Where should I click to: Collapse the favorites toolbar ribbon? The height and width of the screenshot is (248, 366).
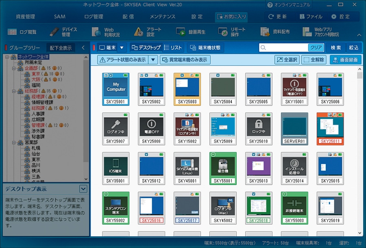tap(359, 35)
